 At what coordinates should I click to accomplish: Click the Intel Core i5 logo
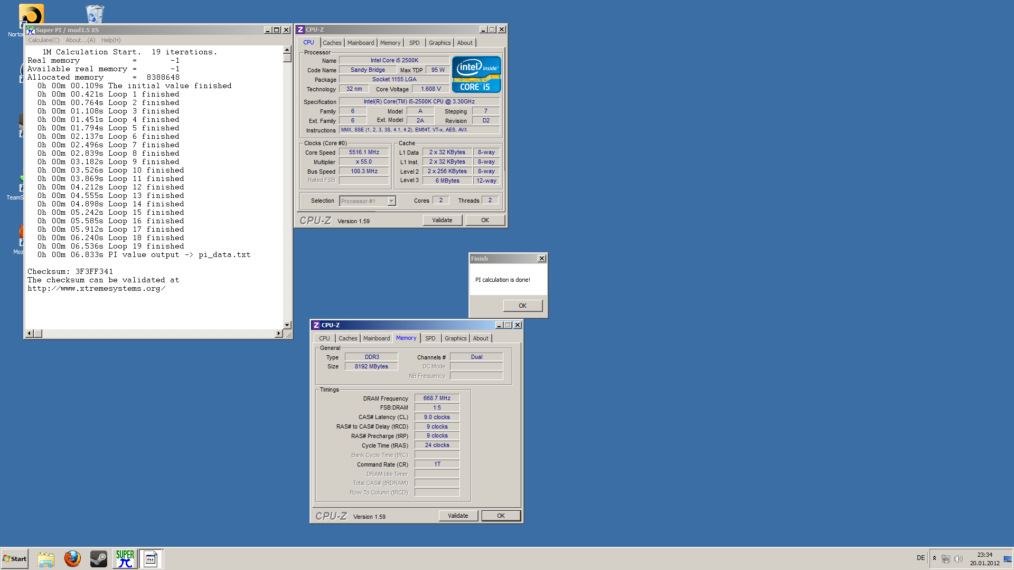click(476, 74)
